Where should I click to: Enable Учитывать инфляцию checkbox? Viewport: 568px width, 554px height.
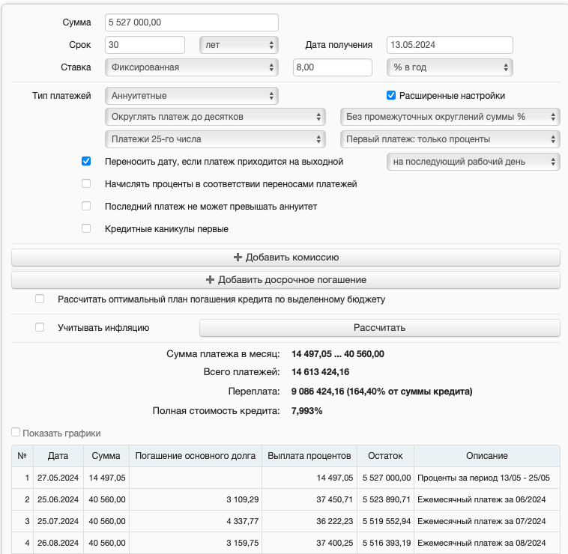40,327
